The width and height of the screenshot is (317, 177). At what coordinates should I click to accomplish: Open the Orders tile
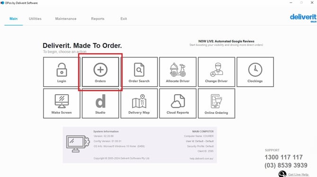point(100,72)
